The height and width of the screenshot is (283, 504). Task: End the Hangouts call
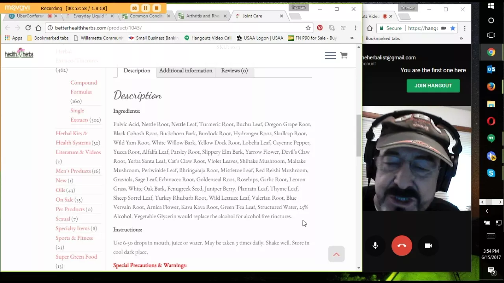(402, 246)
